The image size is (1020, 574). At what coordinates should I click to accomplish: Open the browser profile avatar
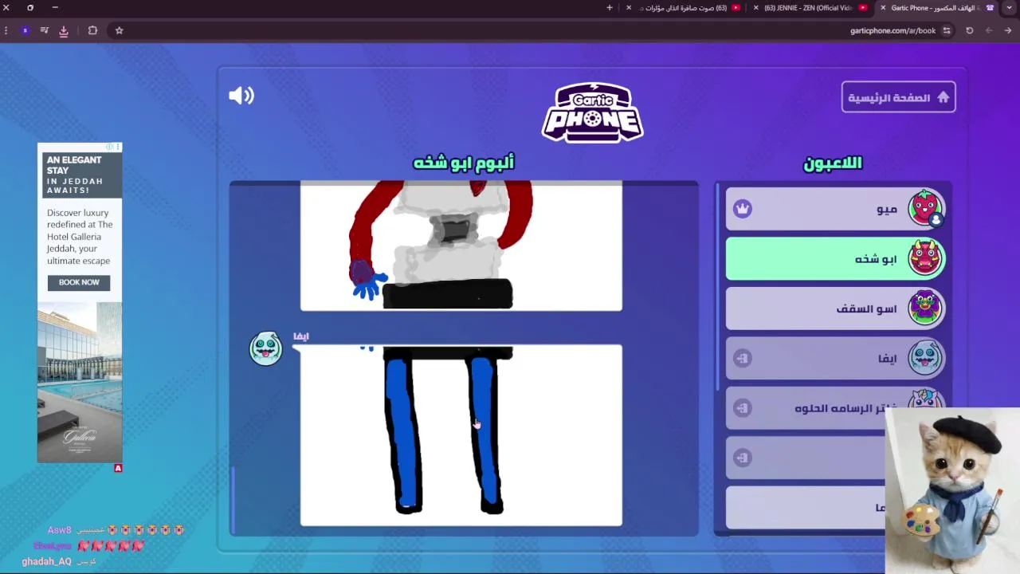(25, 30)
